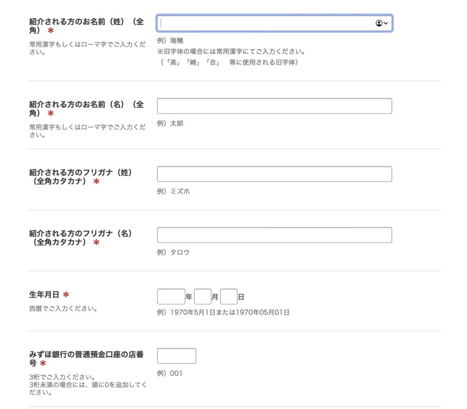467x409 pixels.
Task: Click the example text 例）ミズホ
Action: tap(173, 191)
